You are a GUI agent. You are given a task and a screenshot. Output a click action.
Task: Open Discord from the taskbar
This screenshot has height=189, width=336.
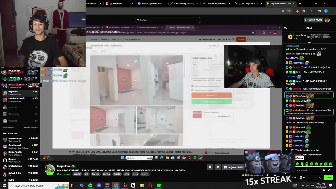coord(99,186)
